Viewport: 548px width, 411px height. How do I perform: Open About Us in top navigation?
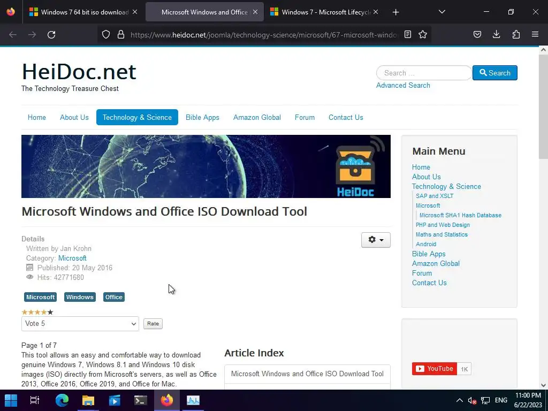click(x=74, y=117)
